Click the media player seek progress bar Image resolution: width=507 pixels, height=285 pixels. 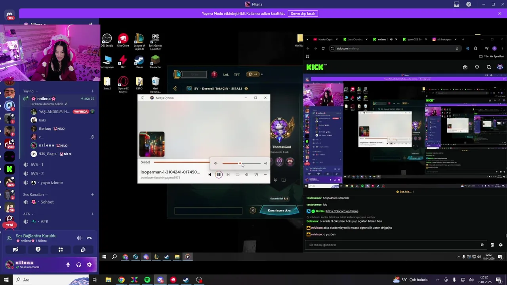pos(182,162)
